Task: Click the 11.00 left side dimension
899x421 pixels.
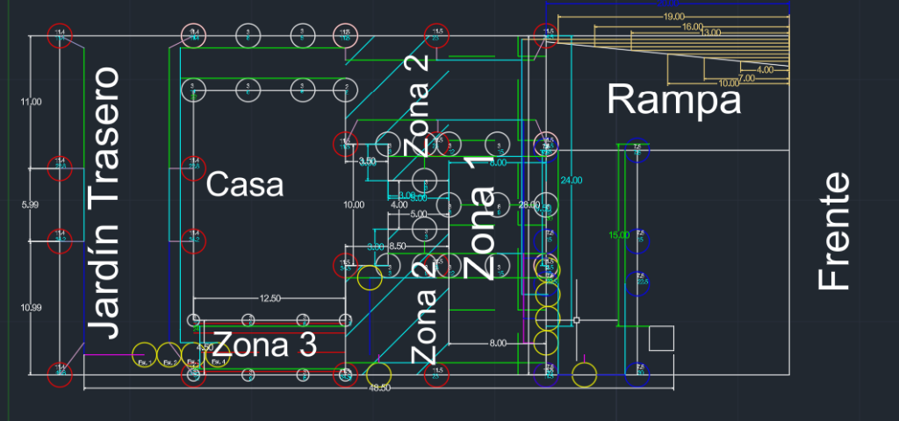Action: tap(31, 102)
